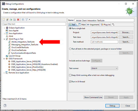
Task: Click Show Command Line button
Action: coord(93,97)
